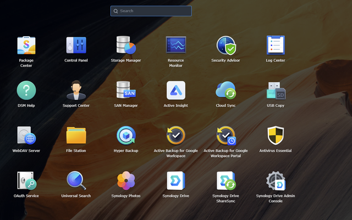The width and height of the screenshot is (352, 220).
Task: Open Universal Search app
Action: (76, 180)
